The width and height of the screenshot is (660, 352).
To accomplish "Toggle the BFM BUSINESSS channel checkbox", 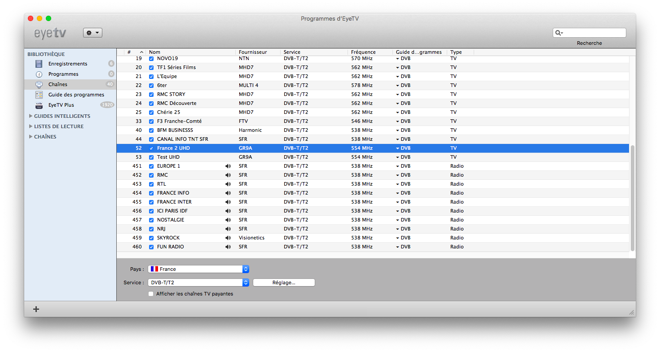I will point(151,130).
